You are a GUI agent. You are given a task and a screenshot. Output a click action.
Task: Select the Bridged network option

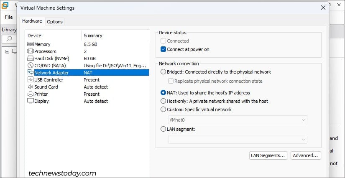click(x=163, y=72)
